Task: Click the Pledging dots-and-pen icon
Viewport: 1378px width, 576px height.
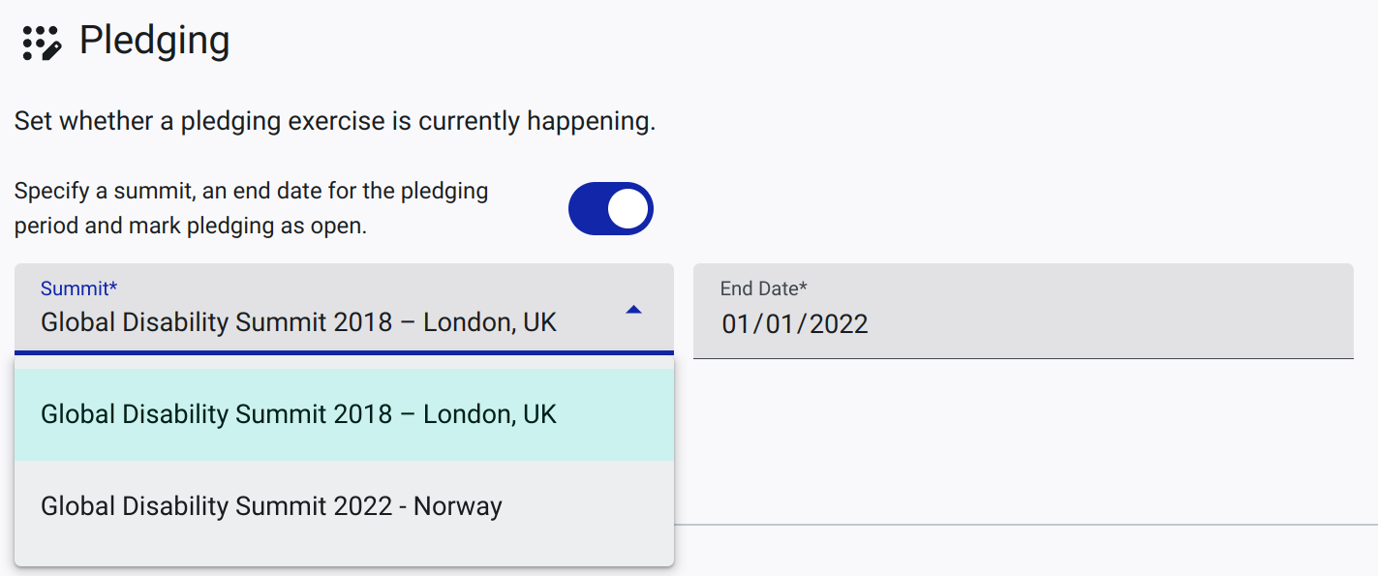Action: 42,43
